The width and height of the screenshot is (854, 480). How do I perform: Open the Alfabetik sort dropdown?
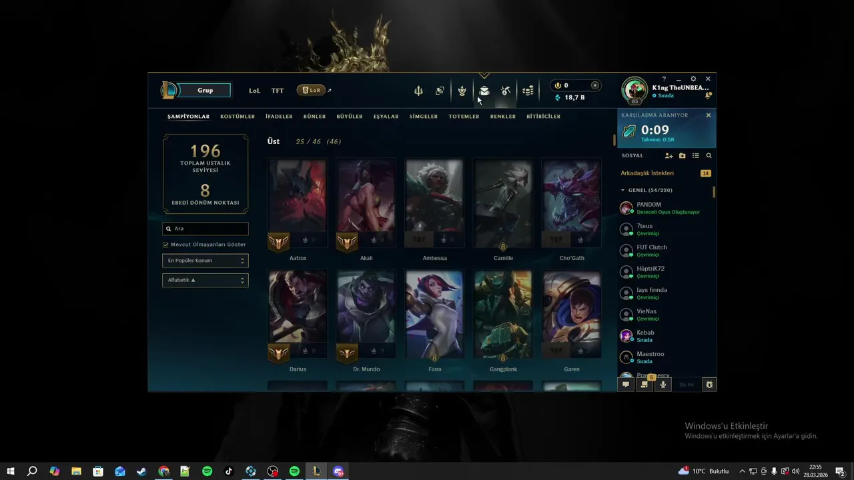click(x=205, y=280)
